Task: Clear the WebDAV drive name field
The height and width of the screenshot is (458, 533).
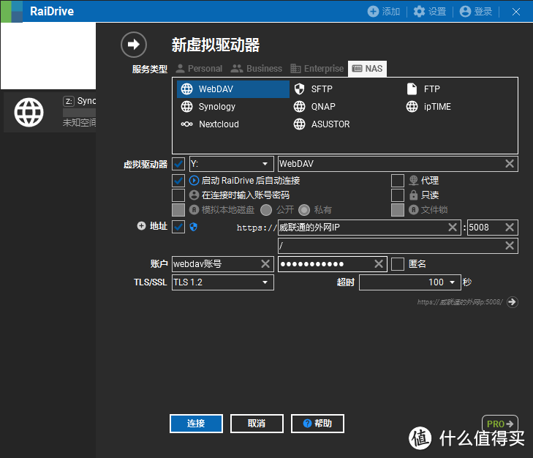Action: (x=509, y=164)
